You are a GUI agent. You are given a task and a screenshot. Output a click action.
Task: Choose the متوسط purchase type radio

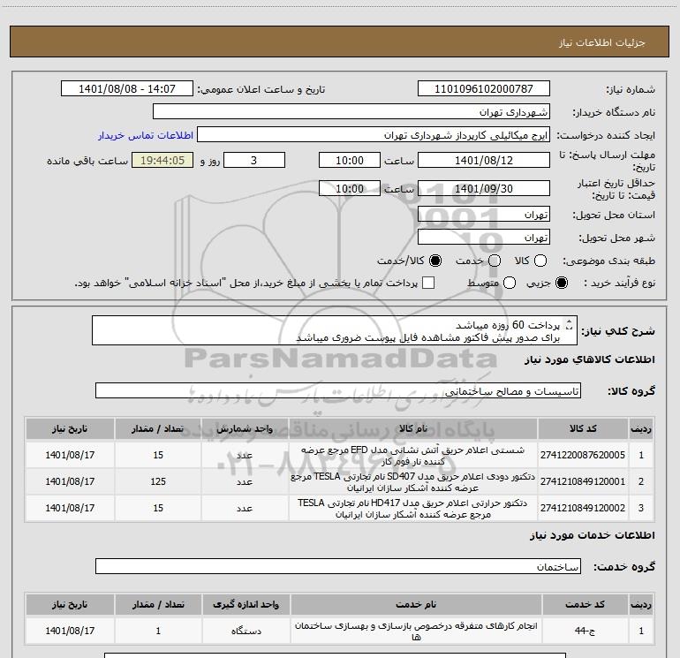tap(510, 283)
